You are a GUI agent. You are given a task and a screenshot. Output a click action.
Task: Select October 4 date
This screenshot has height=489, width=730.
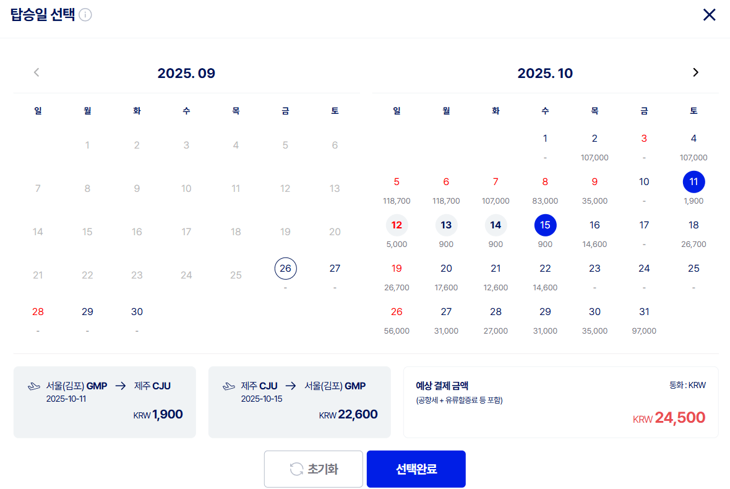coord(693,138)
